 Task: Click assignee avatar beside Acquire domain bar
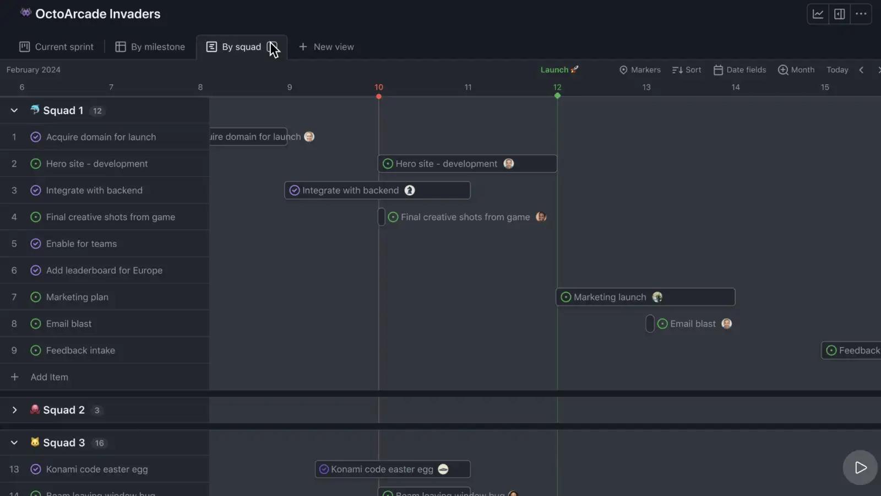click(x=309, y=137)
